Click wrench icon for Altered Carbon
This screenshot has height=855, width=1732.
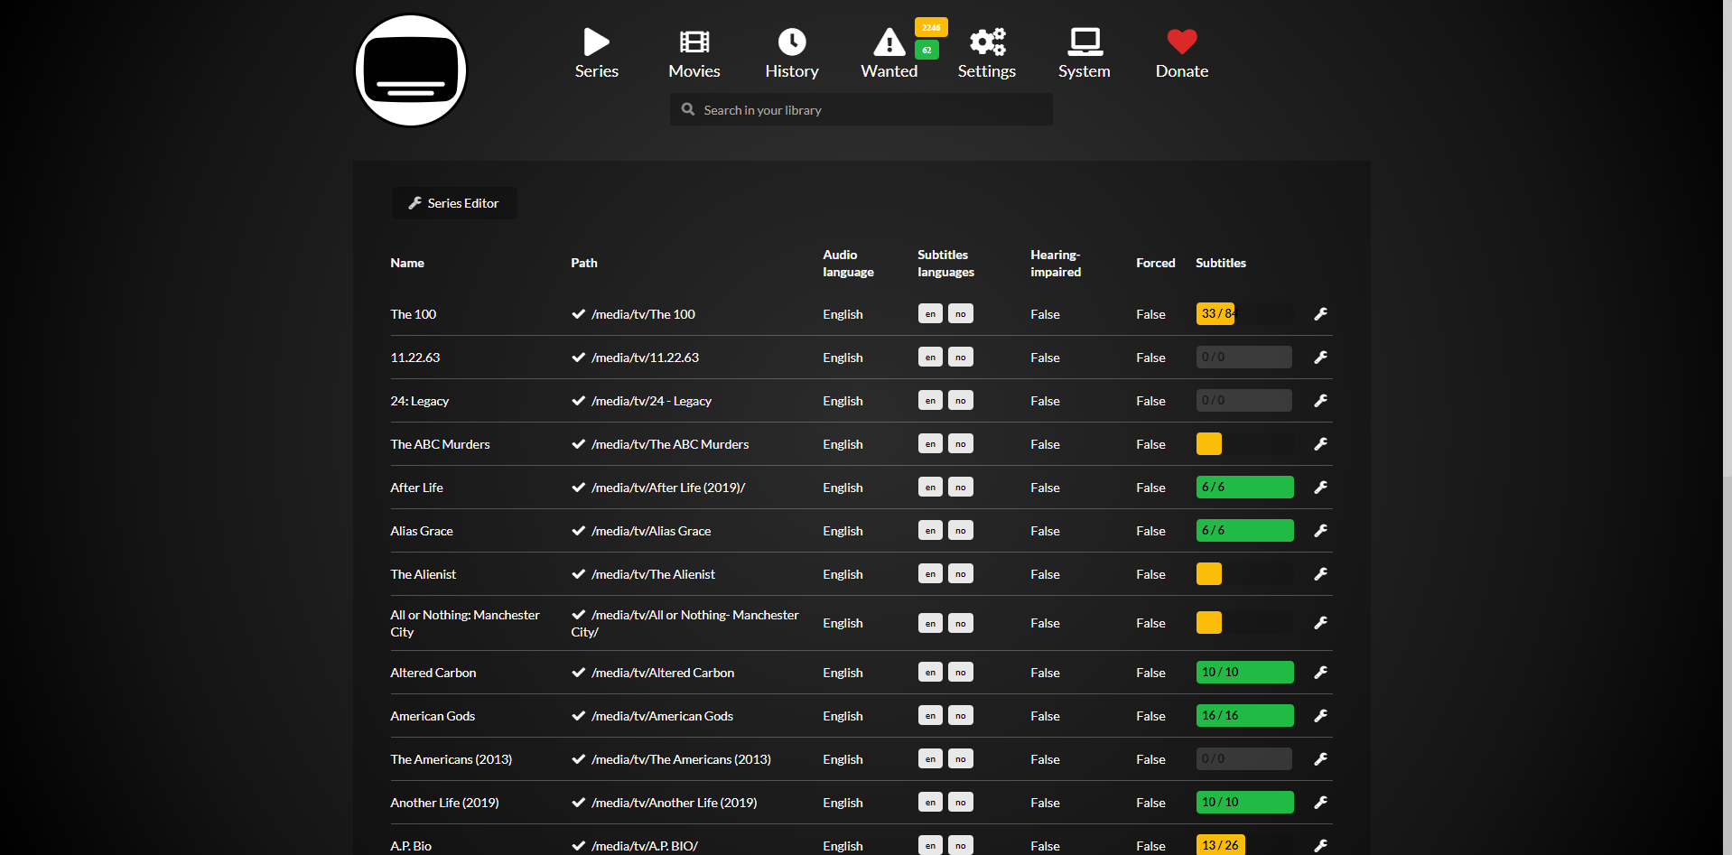point(1320,673)
